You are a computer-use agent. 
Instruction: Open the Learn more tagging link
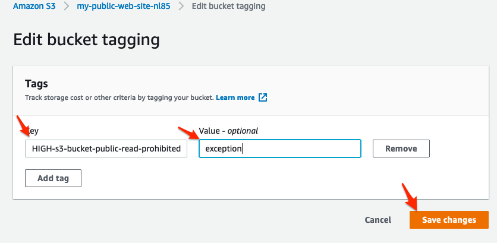[x=235, y=97]
